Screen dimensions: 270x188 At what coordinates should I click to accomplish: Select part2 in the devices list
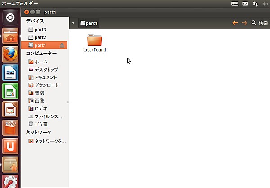[44, 37]
